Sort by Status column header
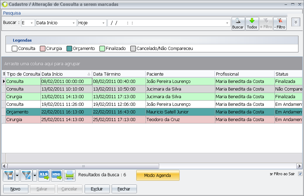The image size is (304, 196). pyautogui.click(x=288, y=74)
